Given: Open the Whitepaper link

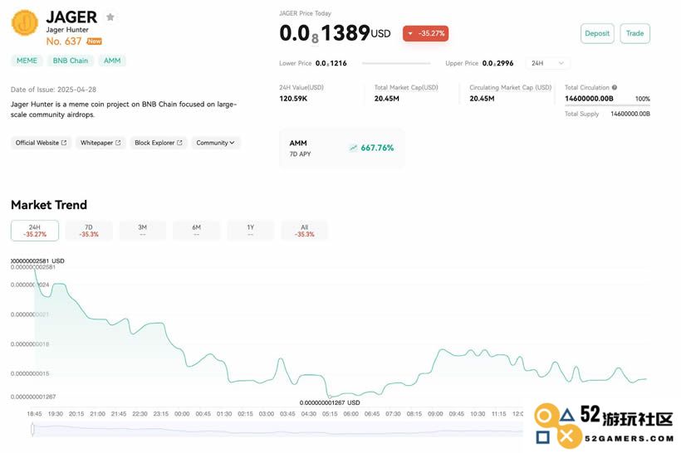Looking at the screenshot, I should [x=100, y=143].
